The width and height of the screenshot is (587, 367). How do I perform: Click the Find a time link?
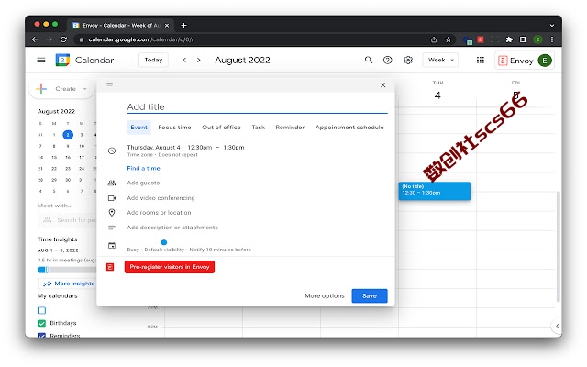tap(143, 169)
